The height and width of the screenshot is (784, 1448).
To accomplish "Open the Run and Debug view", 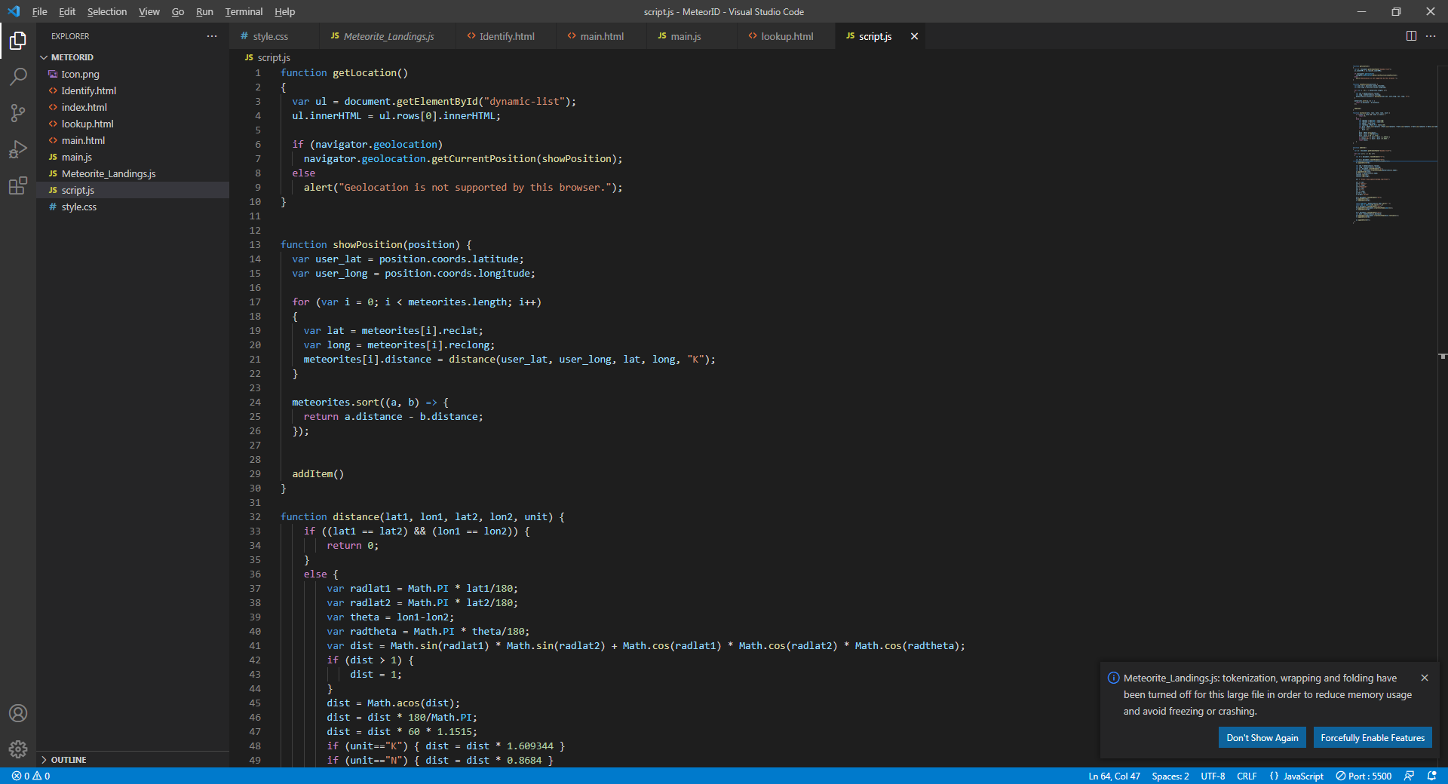I will [18, 149].
